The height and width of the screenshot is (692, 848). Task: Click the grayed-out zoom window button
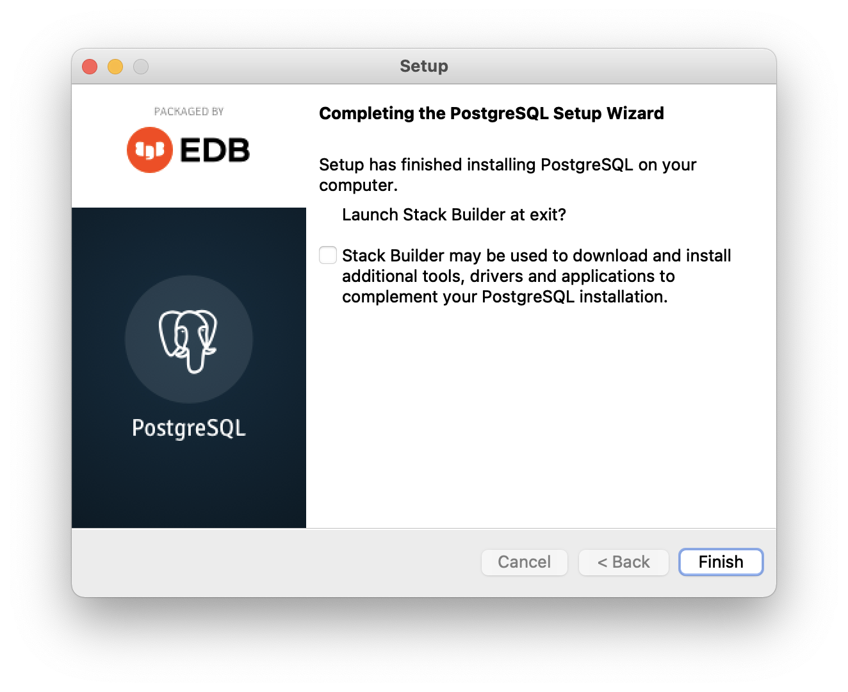point(141,67)
